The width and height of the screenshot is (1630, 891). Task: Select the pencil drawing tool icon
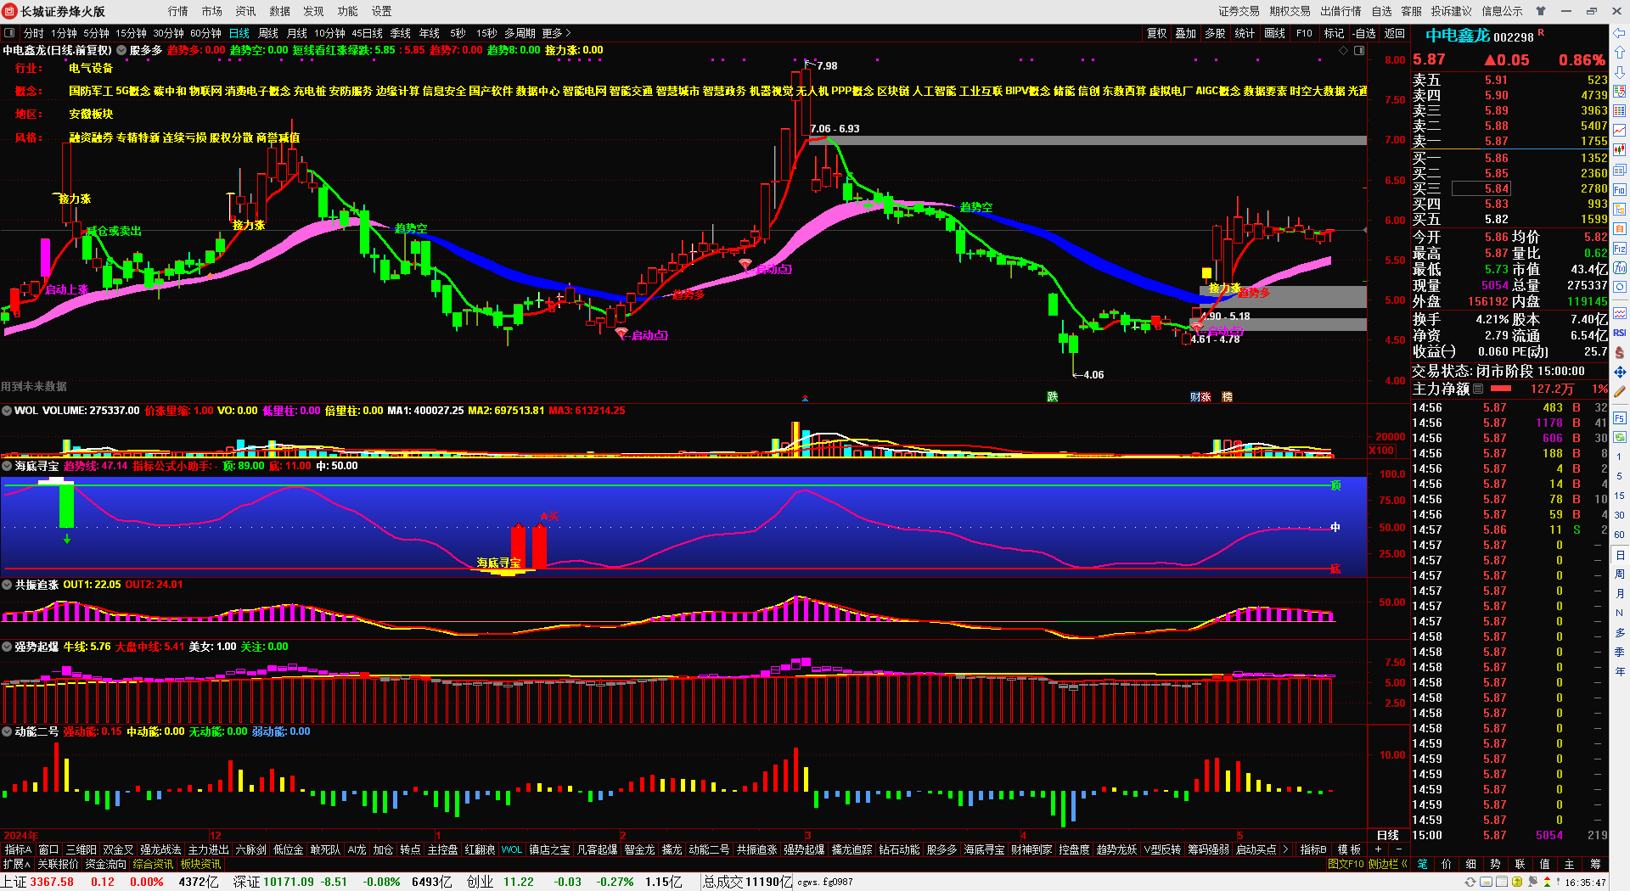point(1620,391)
